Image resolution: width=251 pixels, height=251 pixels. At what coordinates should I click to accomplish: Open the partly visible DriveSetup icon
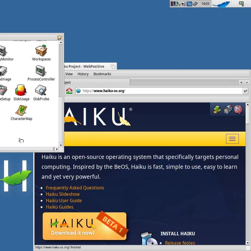coord(3,90)
